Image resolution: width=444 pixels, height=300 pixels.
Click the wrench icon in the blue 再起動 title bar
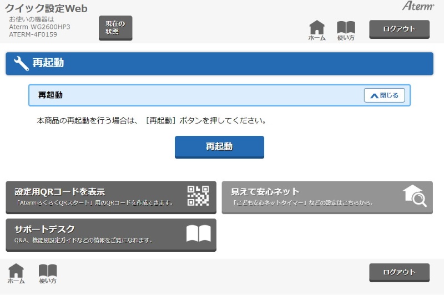tap(21, 63)
